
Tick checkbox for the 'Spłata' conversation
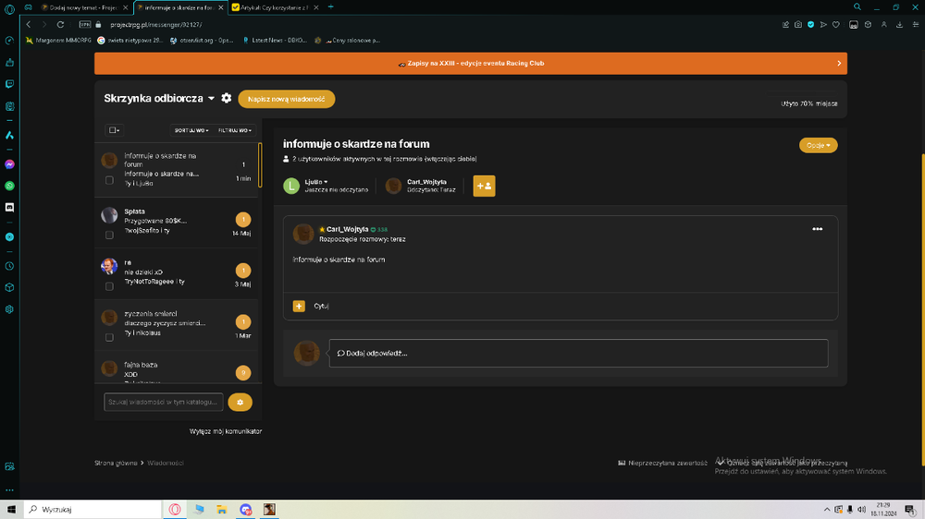coord(109,235)
